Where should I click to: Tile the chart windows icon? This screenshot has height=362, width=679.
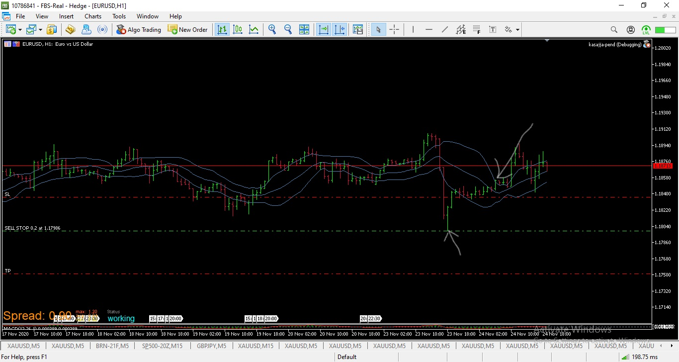click(x=304, y=30)
